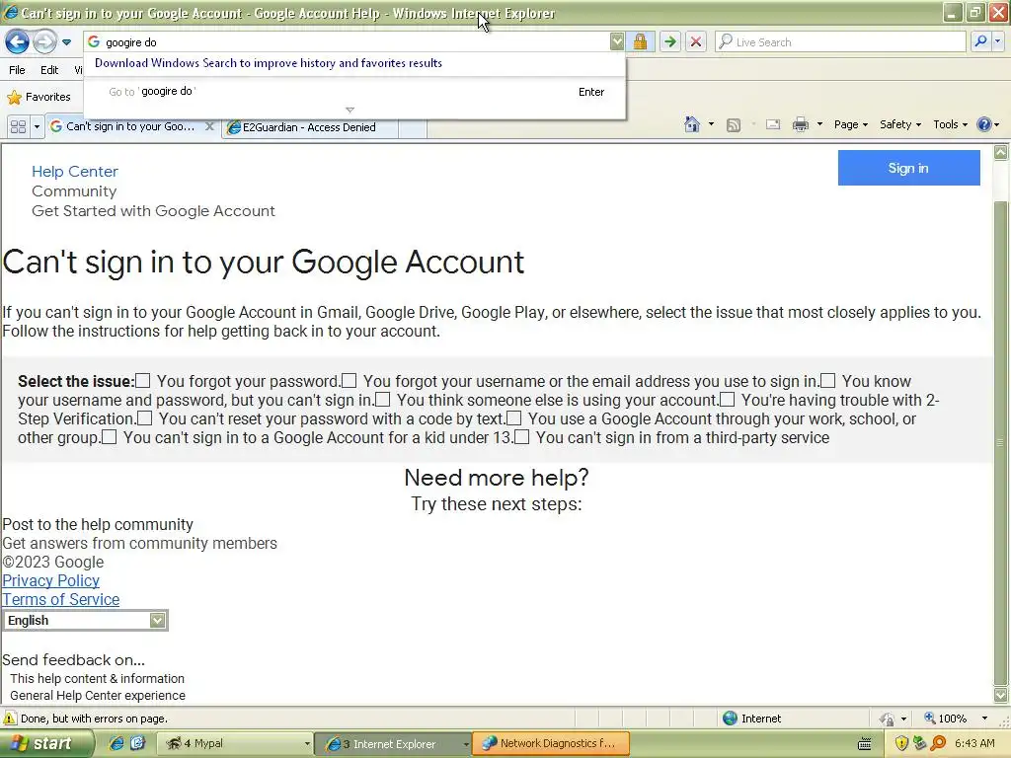1011x758 pixels.
Task: Expand the tab list dropdown arrow
Action: coord(37,127)
